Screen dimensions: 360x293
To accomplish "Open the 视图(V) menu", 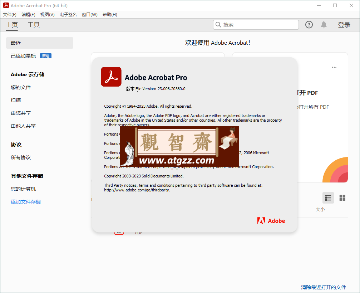I will (x=47, y=14).
